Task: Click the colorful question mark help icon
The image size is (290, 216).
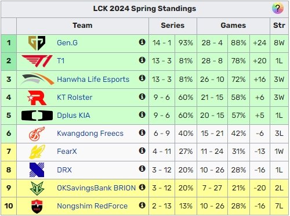Action: (278, 9)
